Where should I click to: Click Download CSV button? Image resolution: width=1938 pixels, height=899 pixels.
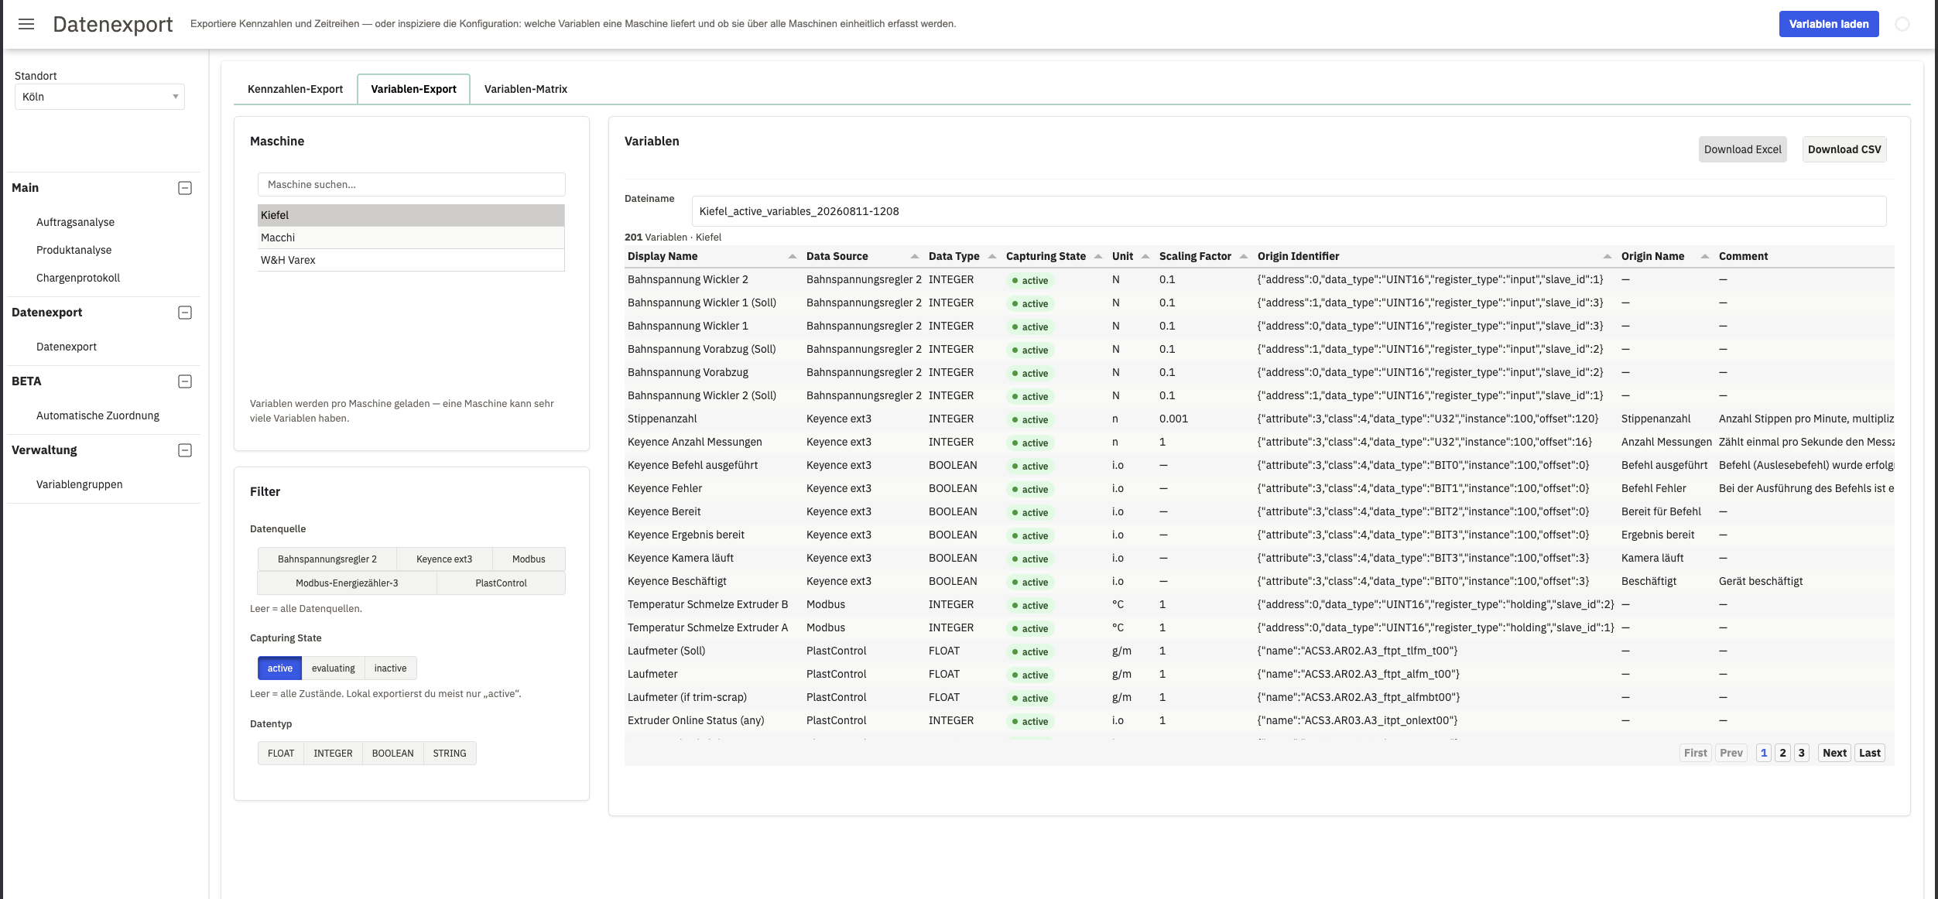pyautogui.click(x=1844, y=149)
